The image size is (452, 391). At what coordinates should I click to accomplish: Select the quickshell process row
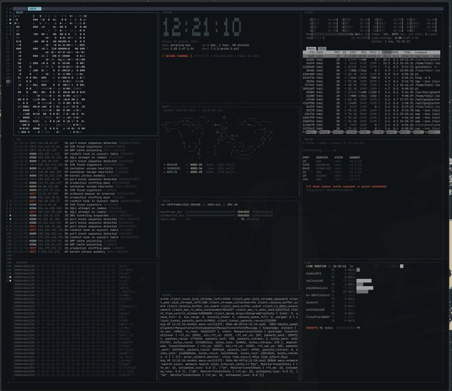coord(372,67)
